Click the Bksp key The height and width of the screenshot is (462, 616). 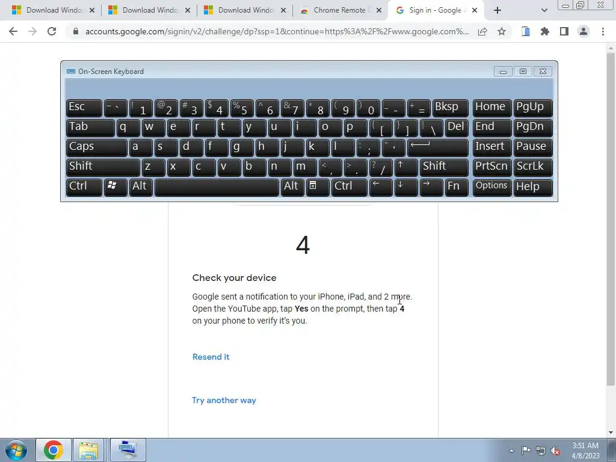pos(450,108)
